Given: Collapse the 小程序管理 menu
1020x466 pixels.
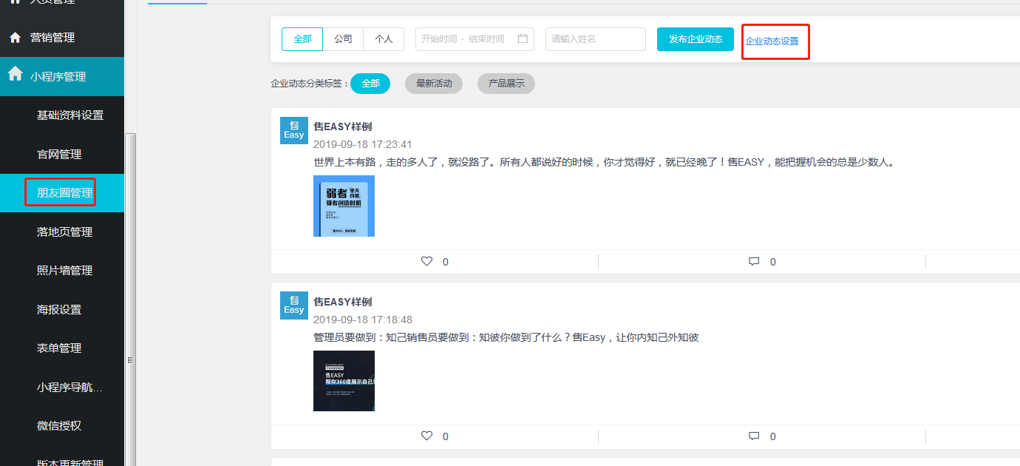Looking at the screenshot, I should [x=62, y=76].
